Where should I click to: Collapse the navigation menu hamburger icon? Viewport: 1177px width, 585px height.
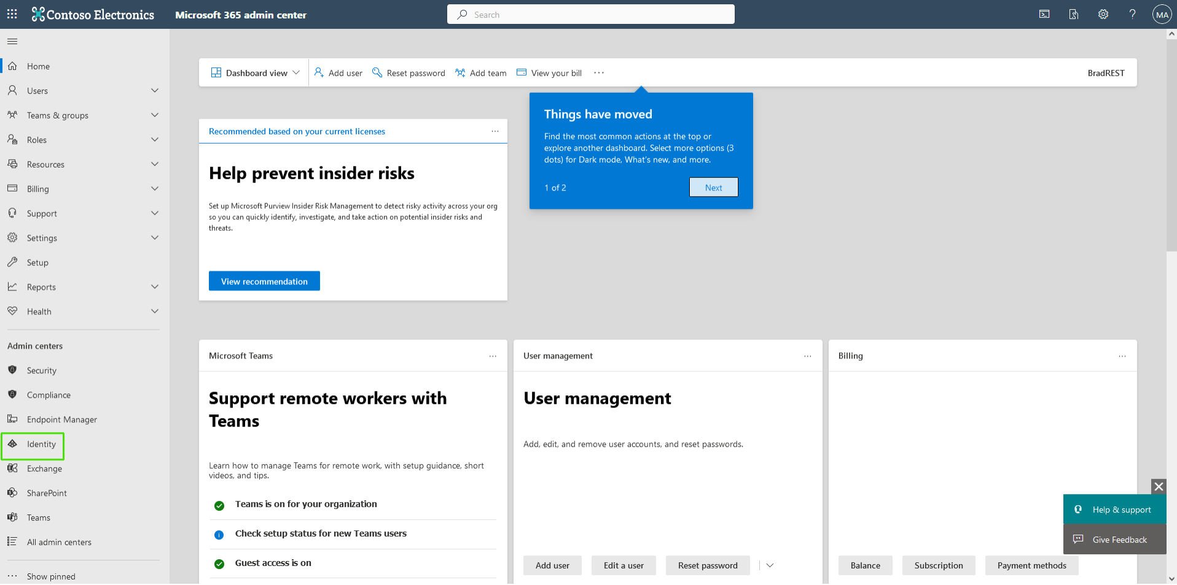pyautogui.click(x=12, y=42)
